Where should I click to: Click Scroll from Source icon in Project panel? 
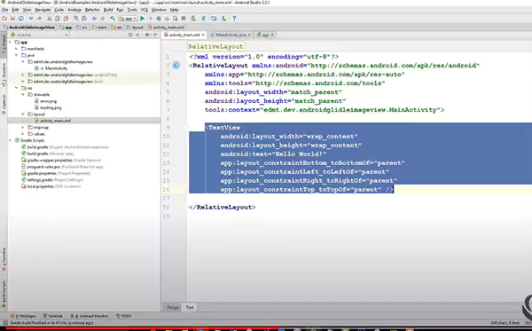click(130, 35)
